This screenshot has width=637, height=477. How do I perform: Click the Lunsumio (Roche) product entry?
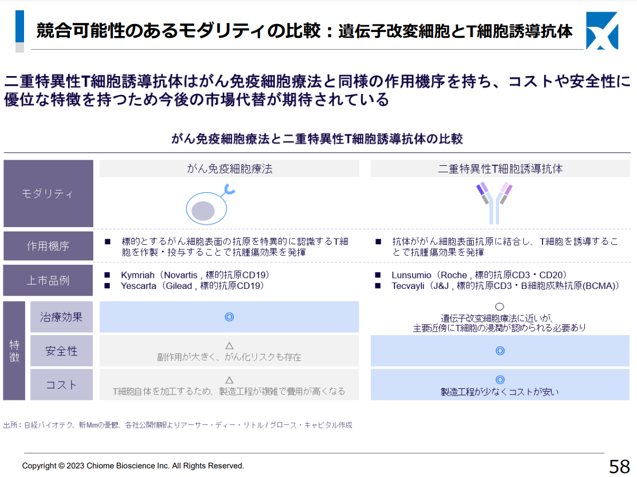coord(480,275)
